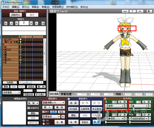Collapse facial operation panel icon

pyautogui.click(x=105, y=99)
